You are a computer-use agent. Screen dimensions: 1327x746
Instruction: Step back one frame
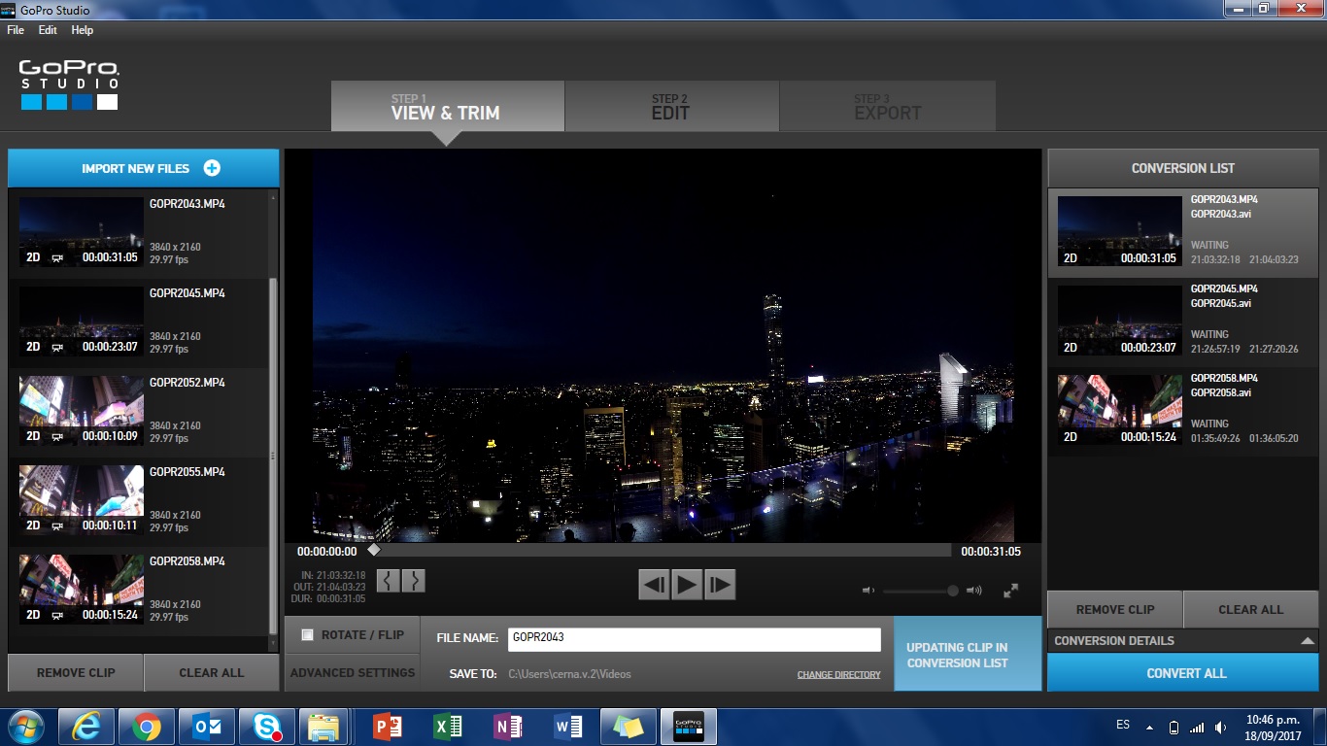pyautogui.click(x=654, y=585)
